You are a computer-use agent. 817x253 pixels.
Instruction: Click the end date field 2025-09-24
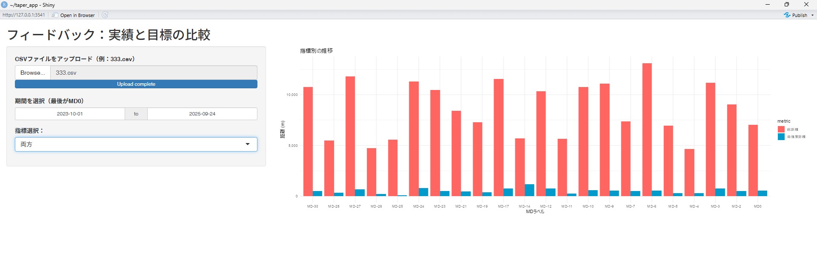pos(202,114)
